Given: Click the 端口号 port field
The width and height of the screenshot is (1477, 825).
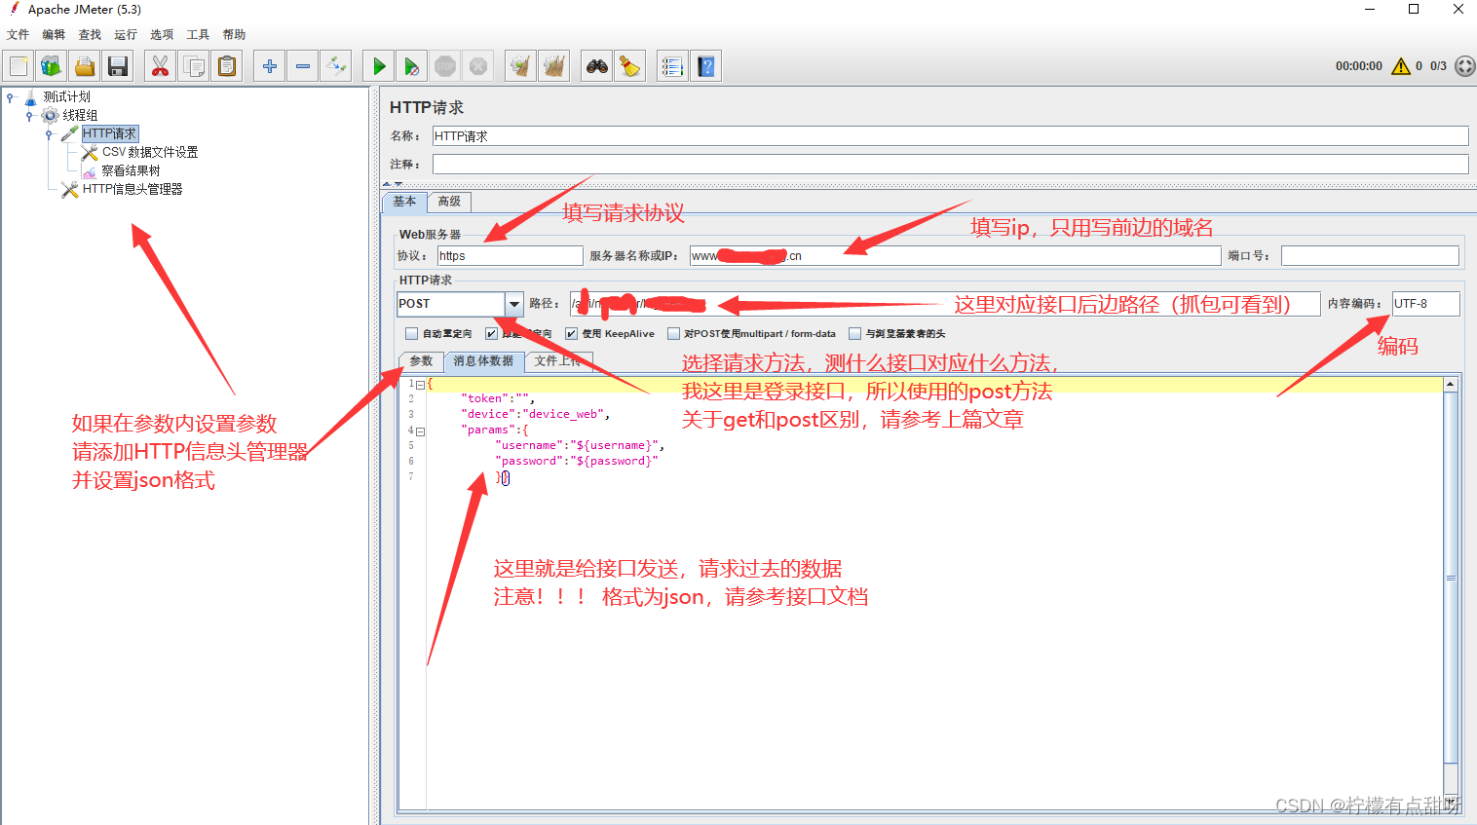Looking at the screenshot, I should pos(1370,255).
